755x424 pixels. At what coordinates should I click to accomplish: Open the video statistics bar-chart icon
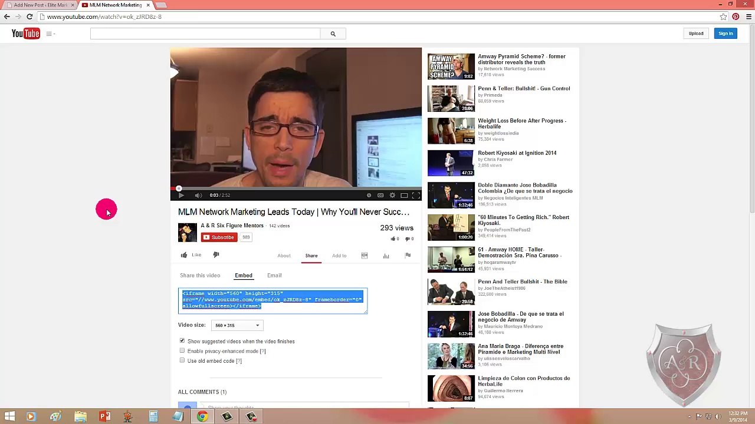(x=386, y=256)
